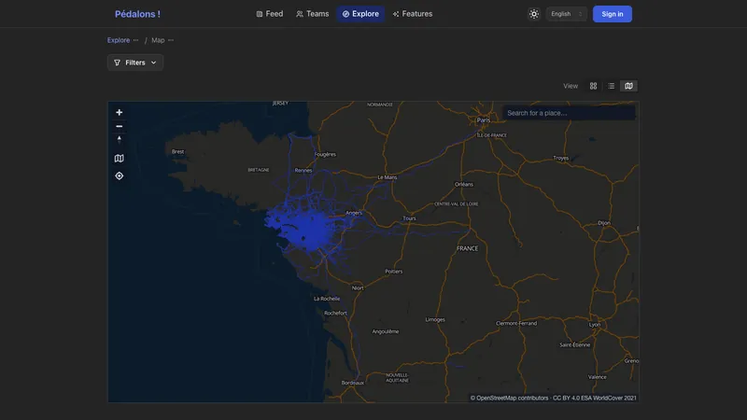Open Explore breadcrumb options menu
747x420 pixels.
coord(136,40)
